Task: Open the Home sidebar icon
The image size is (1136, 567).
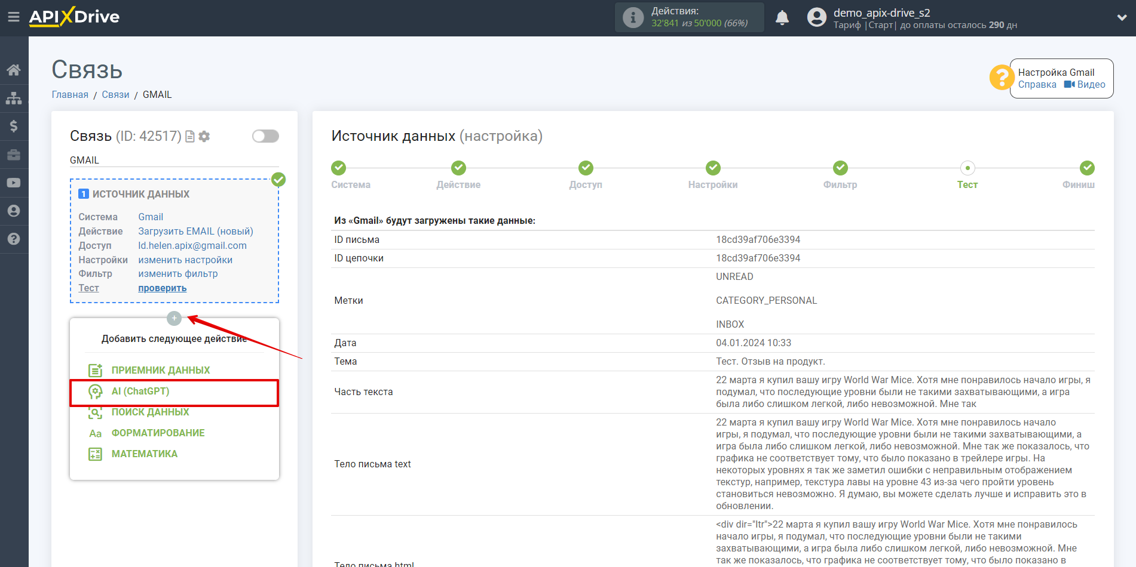Action: [14, 70]
